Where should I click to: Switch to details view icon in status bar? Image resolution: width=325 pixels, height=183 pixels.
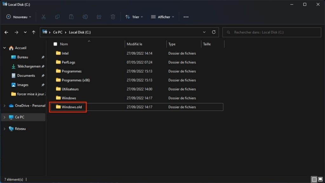coord(314,179)
